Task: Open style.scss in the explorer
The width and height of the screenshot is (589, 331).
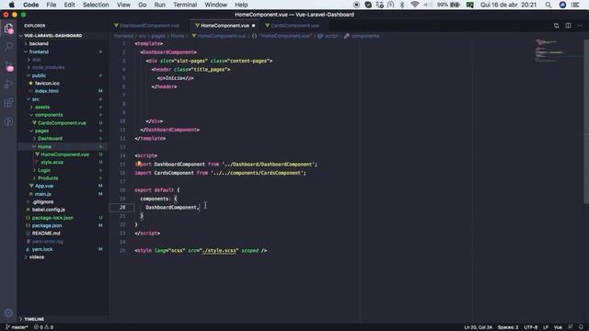Action: [x=52, y=162]
